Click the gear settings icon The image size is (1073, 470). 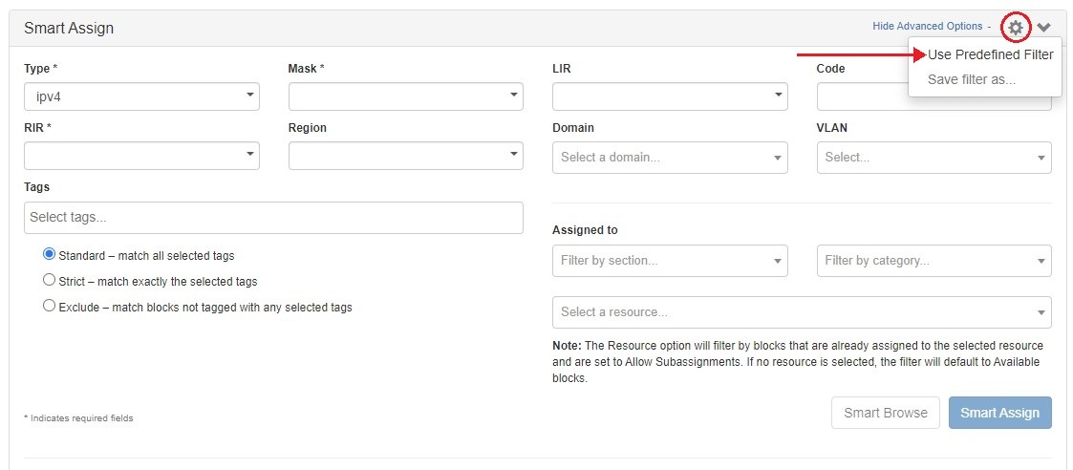(x=1015, y=28)
